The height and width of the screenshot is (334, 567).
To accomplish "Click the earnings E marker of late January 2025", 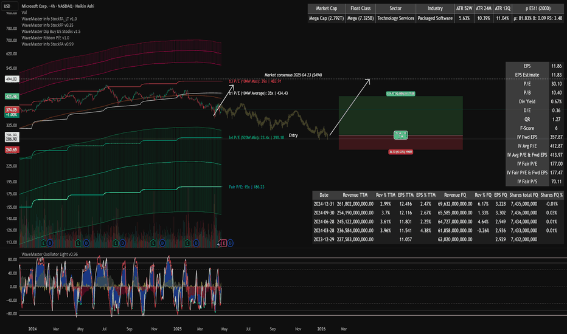I will pyautogui.click(x=187, y=243).
